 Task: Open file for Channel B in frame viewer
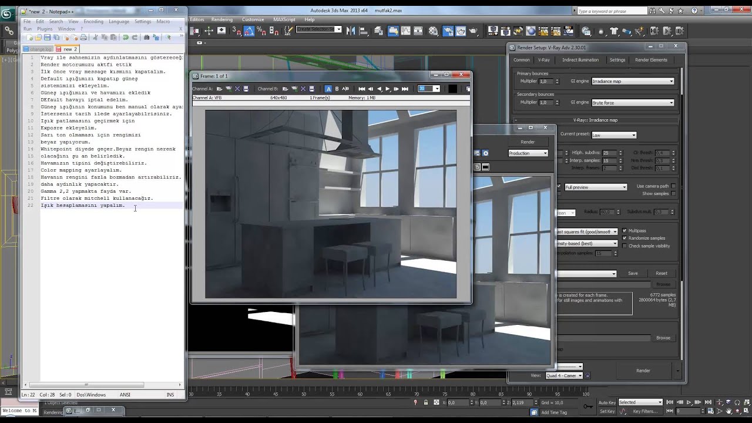click(286, 89)
